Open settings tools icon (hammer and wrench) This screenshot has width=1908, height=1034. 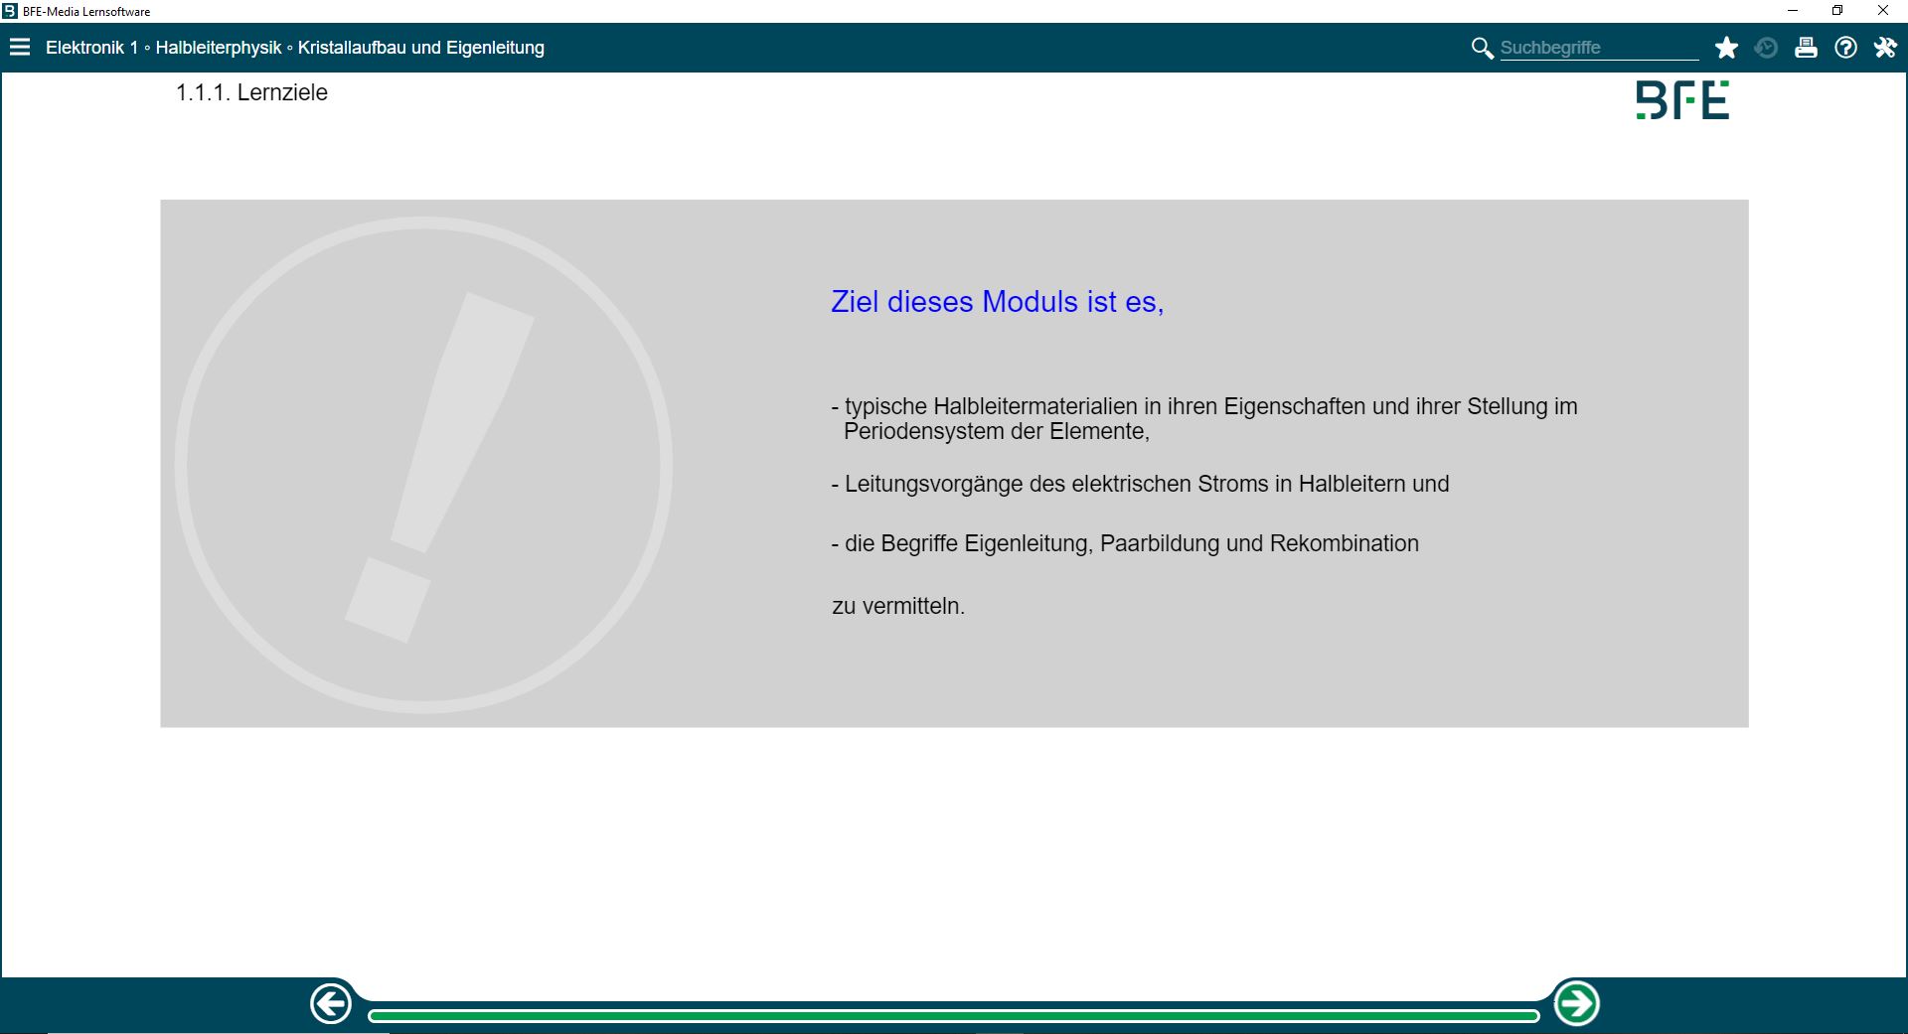coord(1885,48)
